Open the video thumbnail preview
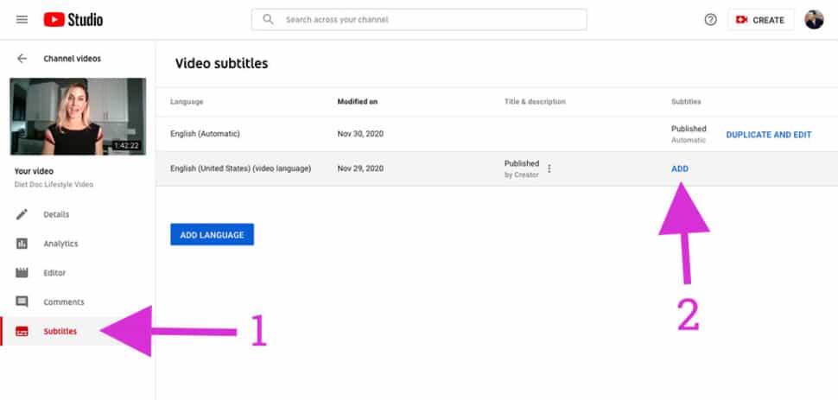Image resolution: width=838 pixels, height=400 pixels. click(78, 116)
